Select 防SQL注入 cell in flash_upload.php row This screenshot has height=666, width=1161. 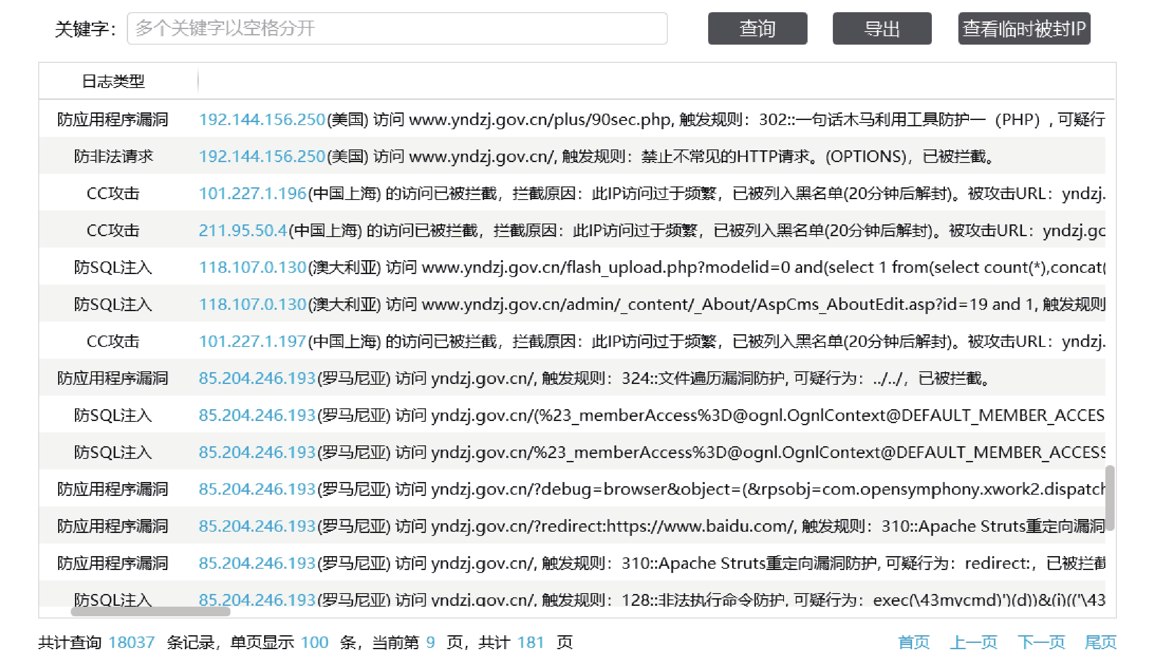(x=113, y=267)
